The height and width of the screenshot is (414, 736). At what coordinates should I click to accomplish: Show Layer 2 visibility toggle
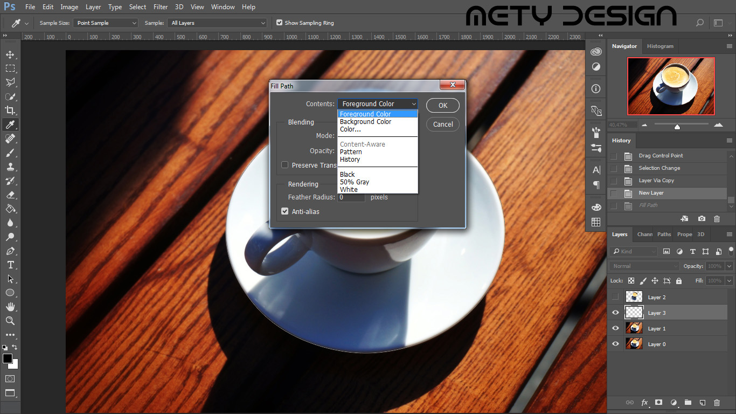(x=615, y=297)
